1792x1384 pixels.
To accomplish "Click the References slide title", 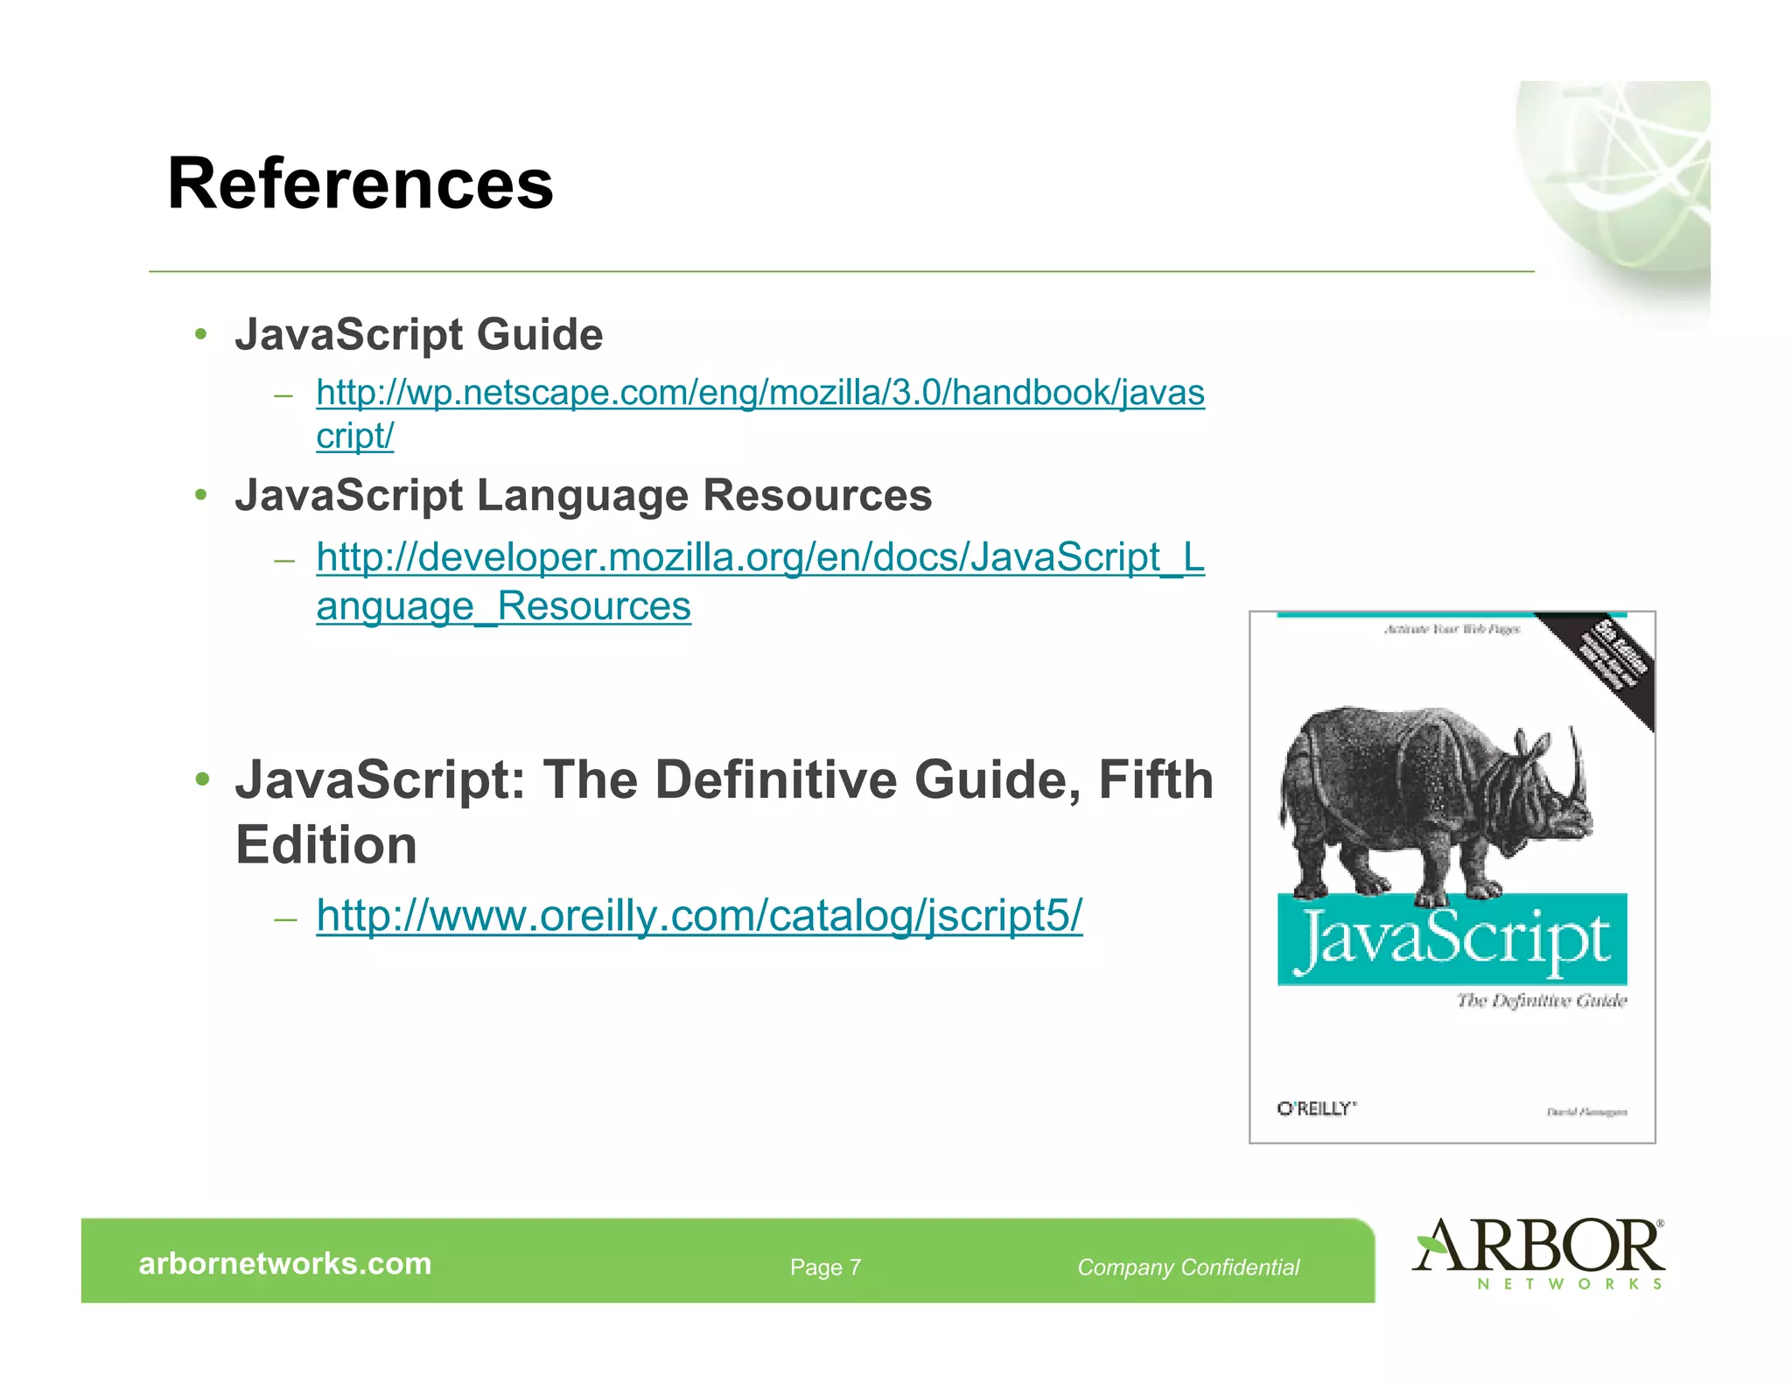I will coord(360,184).
